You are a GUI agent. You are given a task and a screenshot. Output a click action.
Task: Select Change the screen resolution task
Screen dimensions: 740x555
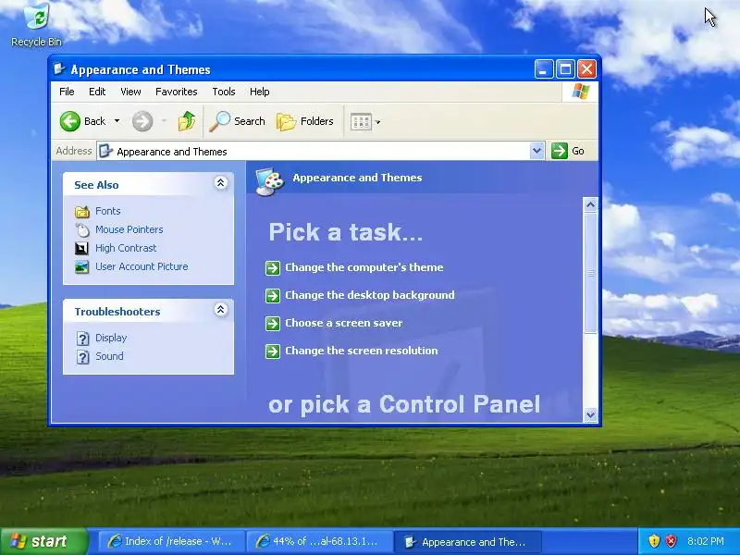pos(362,351)
